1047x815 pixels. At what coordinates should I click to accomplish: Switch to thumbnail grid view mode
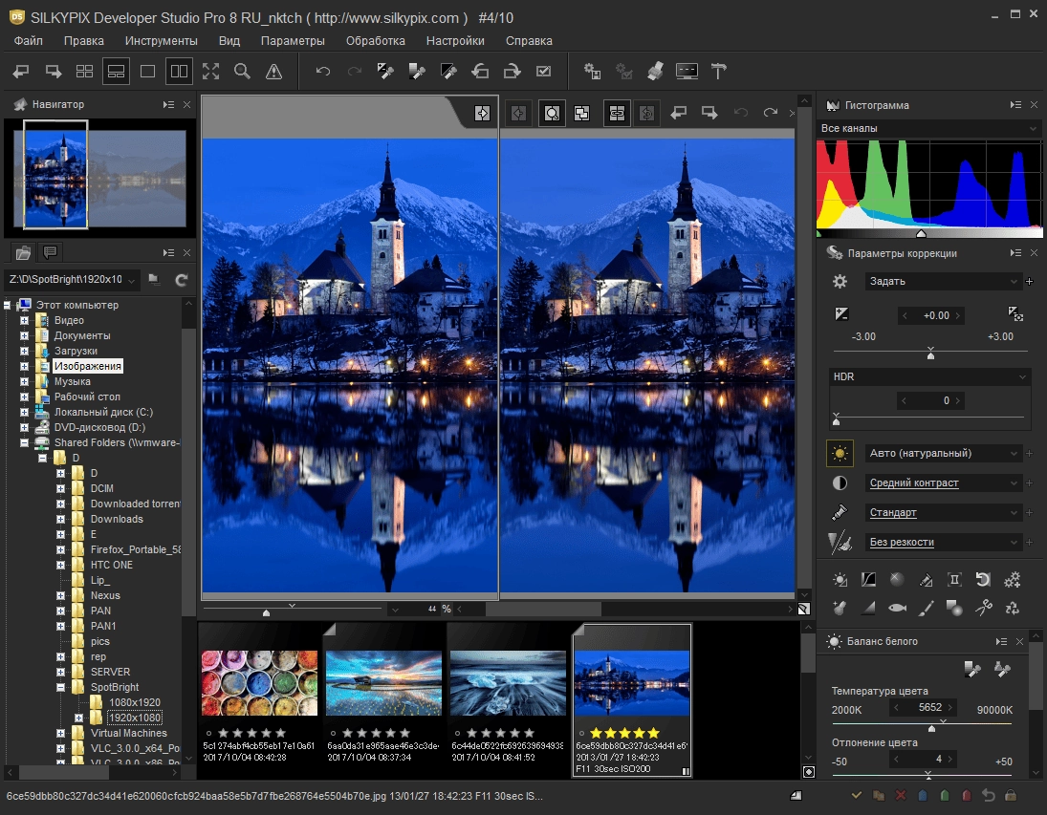click(84, 72)
